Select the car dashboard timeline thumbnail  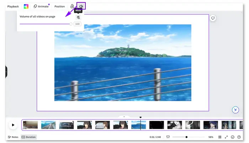pos(67,125)
